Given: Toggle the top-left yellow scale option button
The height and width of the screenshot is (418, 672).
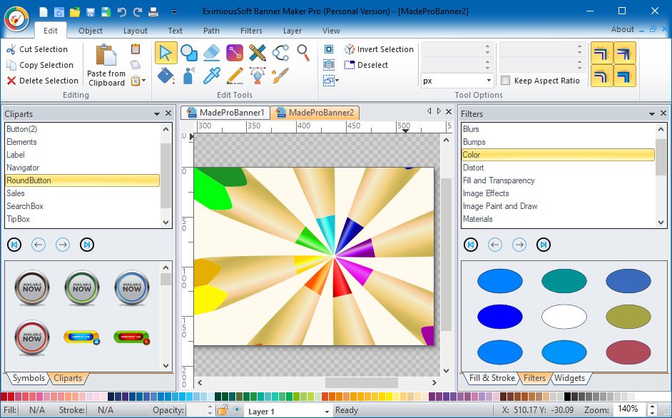Looking at the screenshot, I should [x=601, y=53].
